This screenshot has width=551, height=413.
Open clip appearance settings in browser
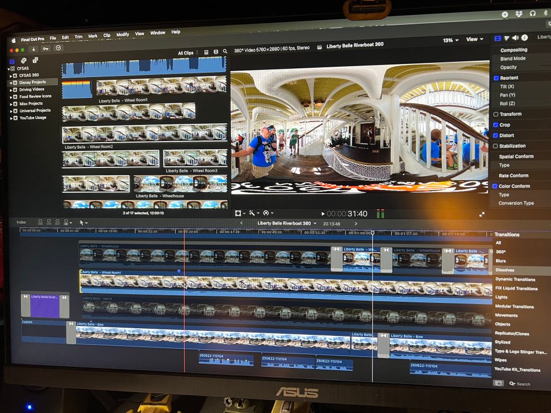[216, 52]
